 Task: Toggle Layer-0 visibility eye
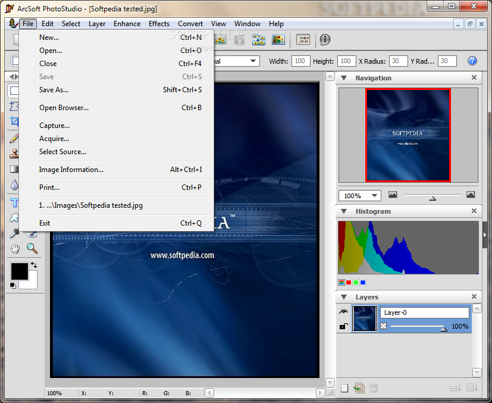344,312
